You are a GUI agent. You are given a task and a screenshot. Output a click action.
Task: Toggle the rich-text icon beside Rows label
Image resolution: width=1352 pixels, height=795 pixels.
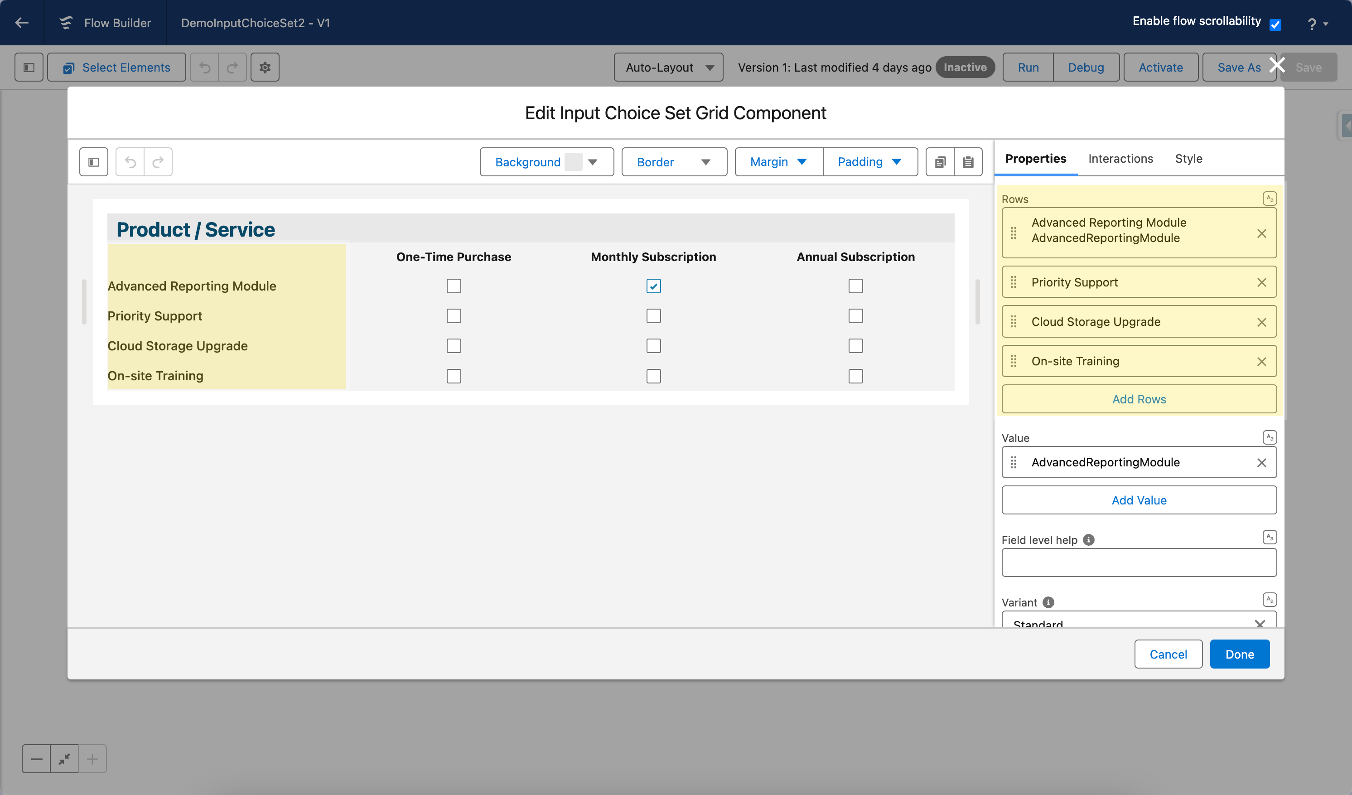pyautogui.click(x=1270, y=199)
